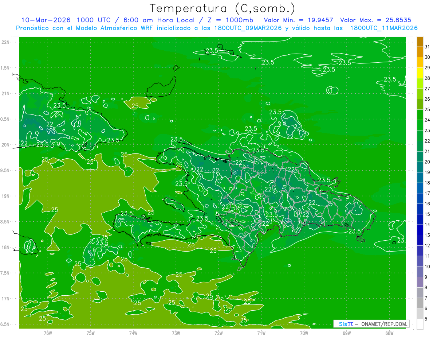Click the legend value '20'
This screenshot has height=338, width=437.
click(428, 162)
